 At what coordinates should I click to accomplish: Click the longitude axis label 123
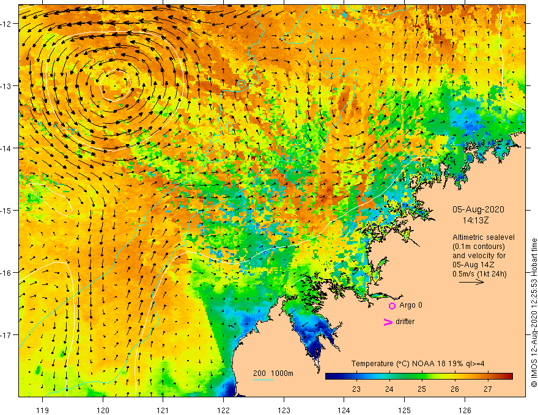[284, 410]
